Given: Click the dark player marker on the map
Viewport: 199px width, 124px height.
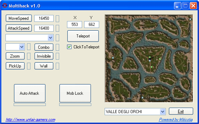Looking at the screenshot, I should pyautogui.click(x=150, y=59).
